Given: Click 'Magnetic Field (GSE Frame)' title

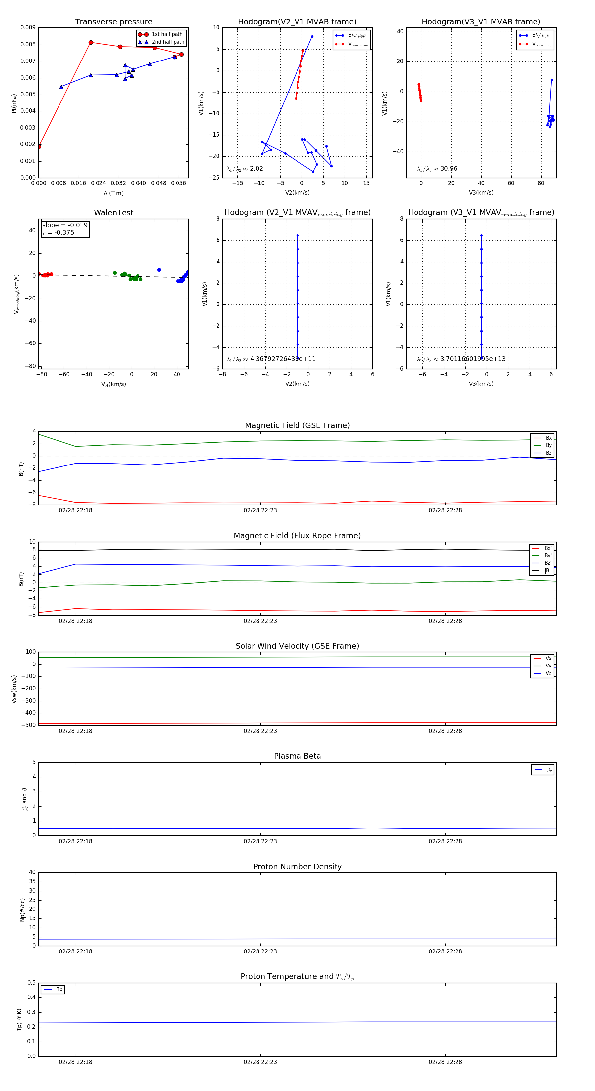Looking at the screenshot, I should pyautogui.click(x=297, y=425).
